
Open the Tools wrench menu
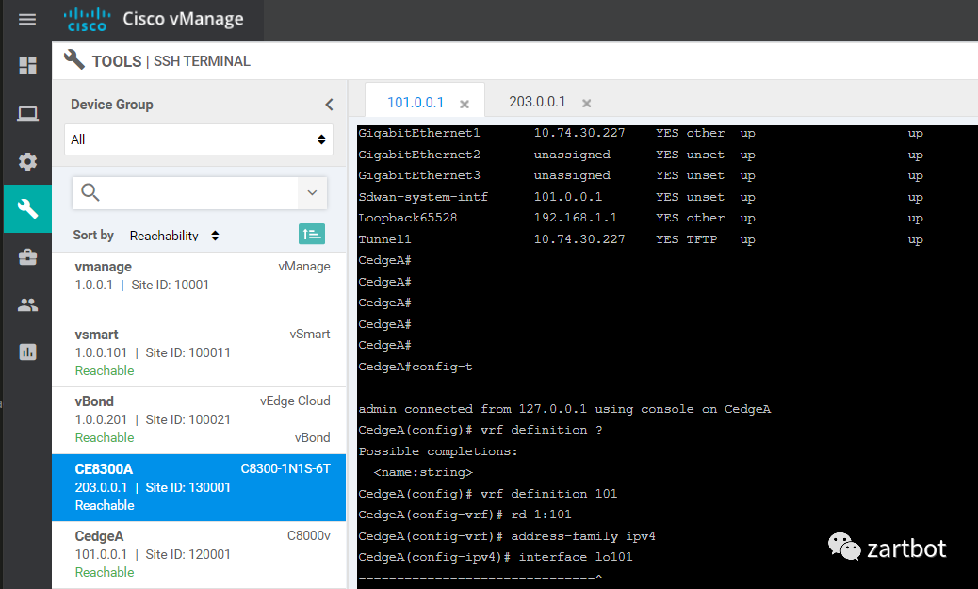coord(27,208)
